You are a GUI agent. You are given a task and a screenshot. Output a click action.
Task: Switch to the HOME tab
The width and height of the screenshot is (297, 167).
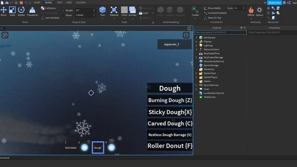tap(37, 2)
